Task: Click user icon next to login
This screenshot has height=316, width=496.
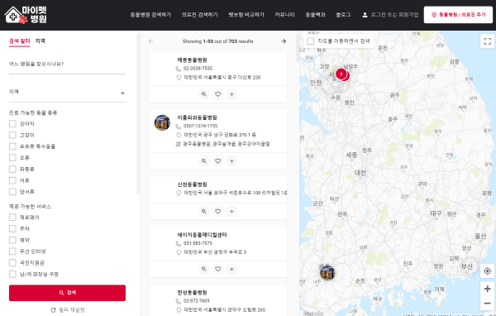Action: click(x=365, y=15)
